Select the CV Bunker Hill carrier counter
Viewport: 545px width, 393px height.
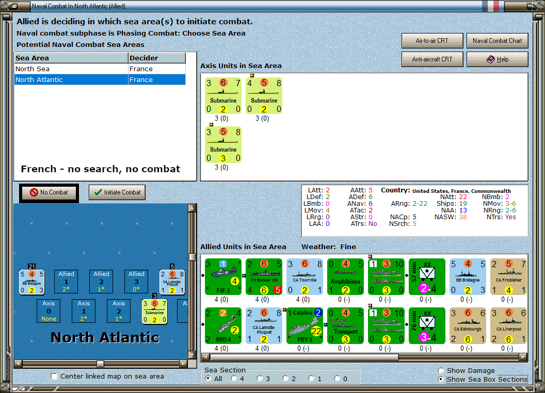pyautogui.click(x=264, y=276)
